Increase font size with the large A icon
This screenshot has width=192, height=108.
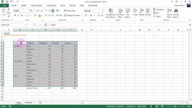pos(38,11)
